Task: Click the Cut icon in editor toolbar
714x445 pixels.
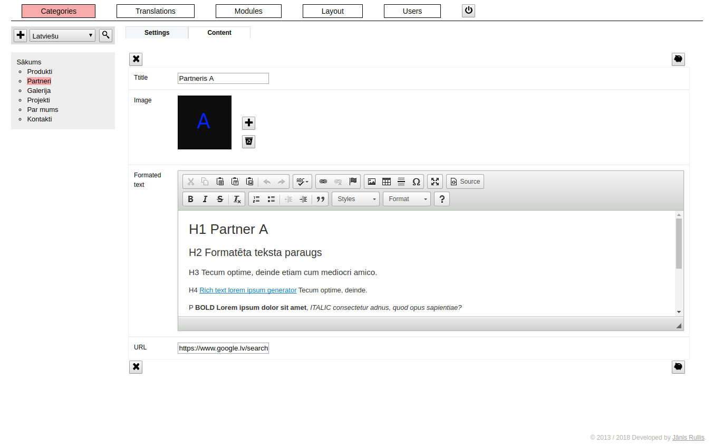Action: [191, 182]
